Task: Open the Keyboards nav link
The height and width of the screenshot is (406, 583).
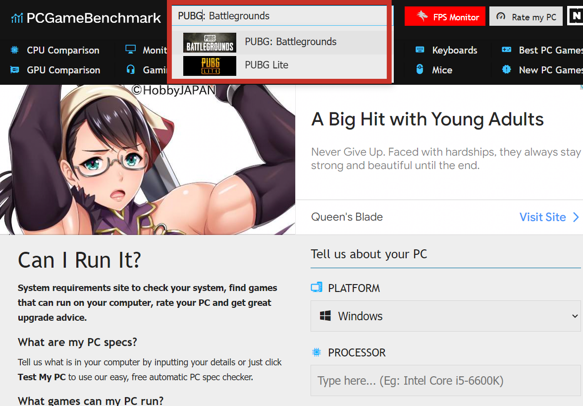Action: point(454,50)
